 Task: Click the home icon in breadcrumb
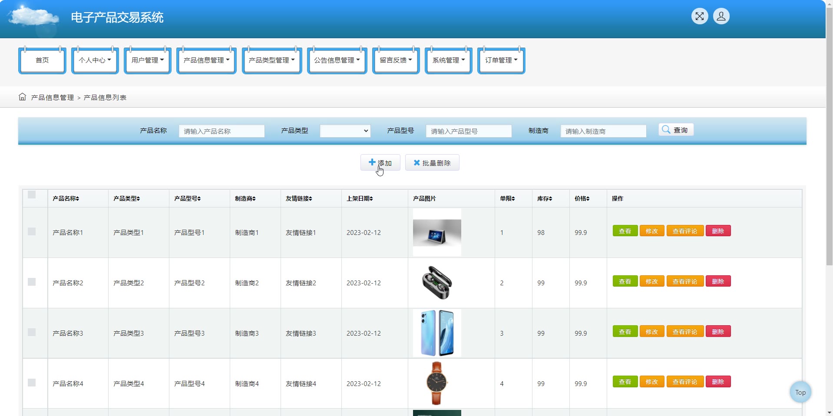click(23, 97)
